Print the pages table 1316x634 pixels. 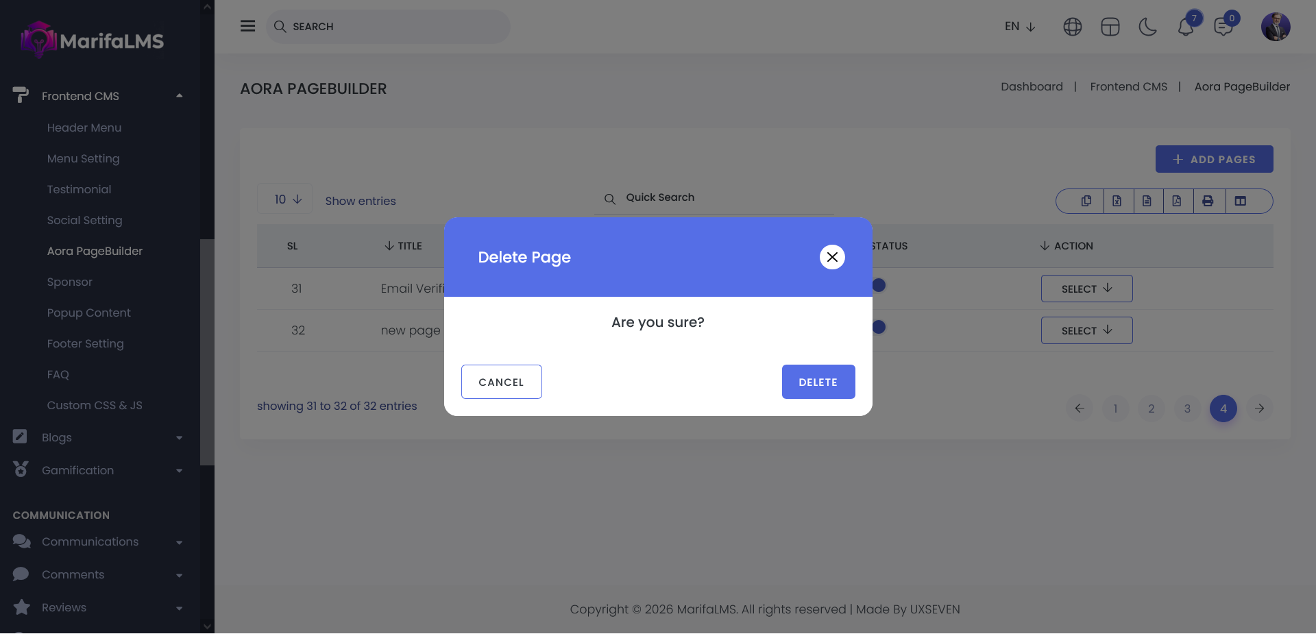click(x=1208, y=201)
